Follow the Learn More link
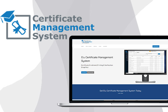 click(x=120, y=93)
